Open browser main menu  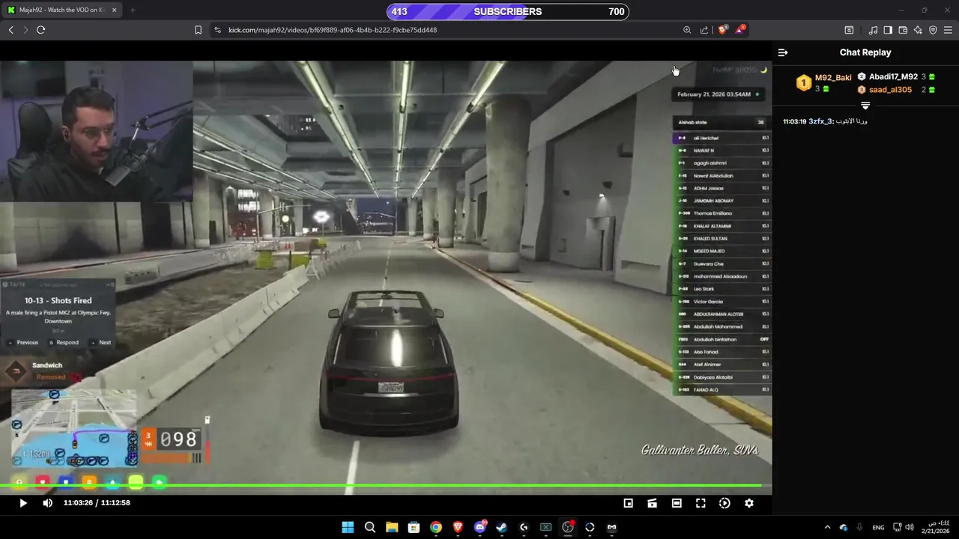(x=948, y=30)
